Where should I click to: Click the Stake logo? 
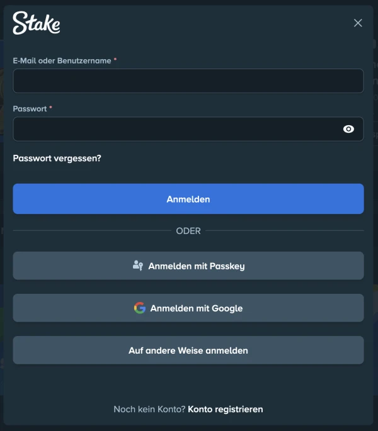(37, 23)
